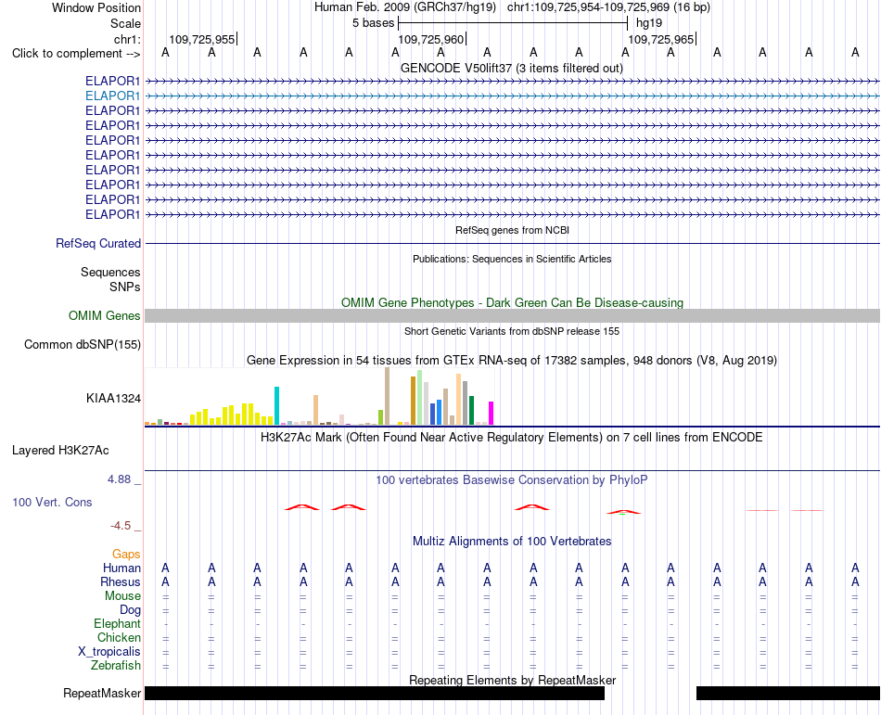Select the Rhesus alignment row label
Viewport: 881px width, 715px height.
(x=121, y=582)
